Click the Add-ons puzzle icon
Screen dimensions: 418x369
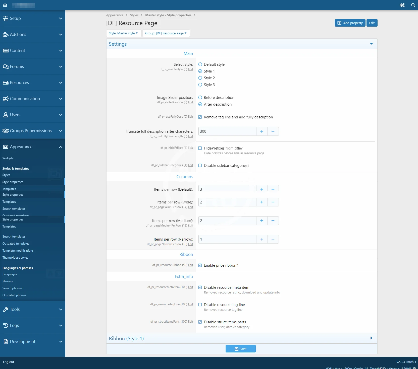click(6, 34)
